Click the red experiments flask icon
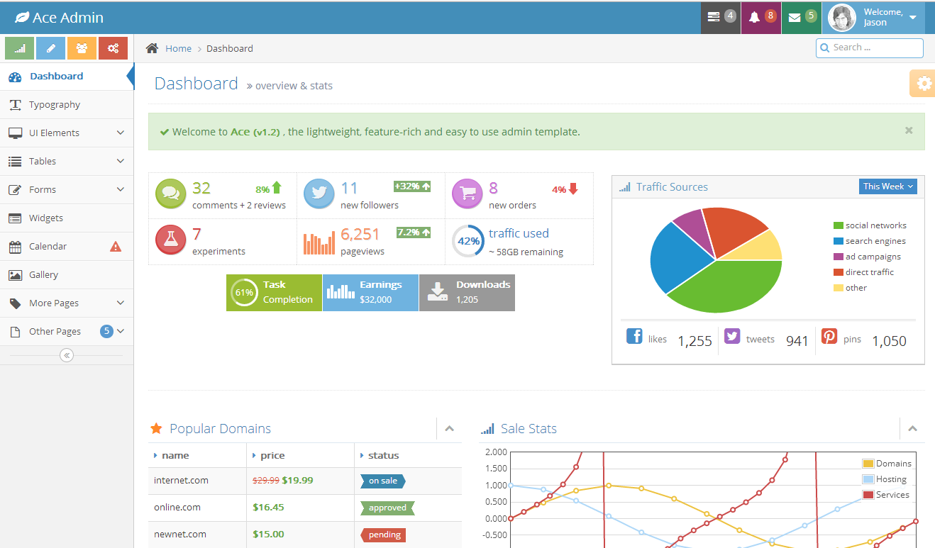935x548 pixels. point(170,240)
